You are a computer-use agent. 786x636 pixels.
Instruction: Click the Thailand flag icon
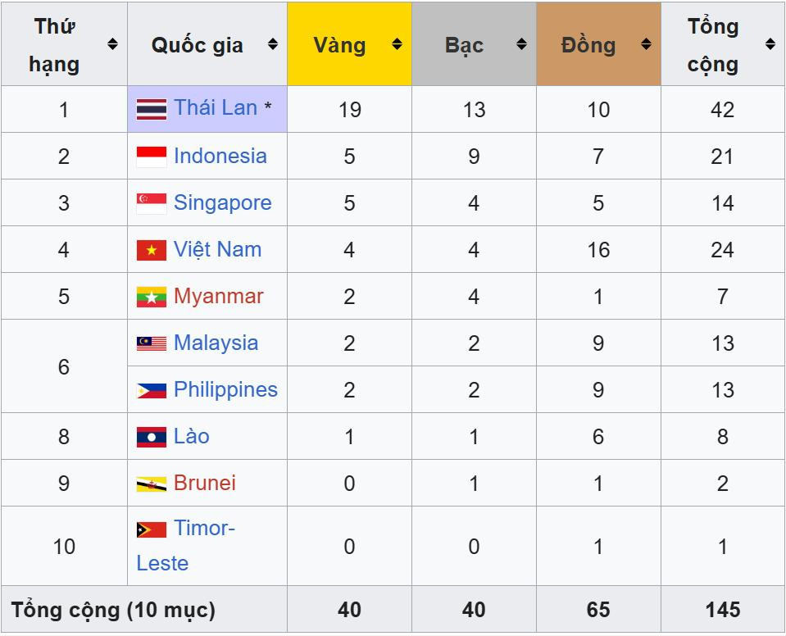coord(152,109)
